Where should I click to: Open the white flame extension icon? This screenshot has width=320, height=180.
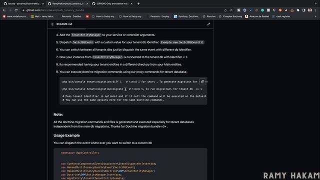[286, 10]
